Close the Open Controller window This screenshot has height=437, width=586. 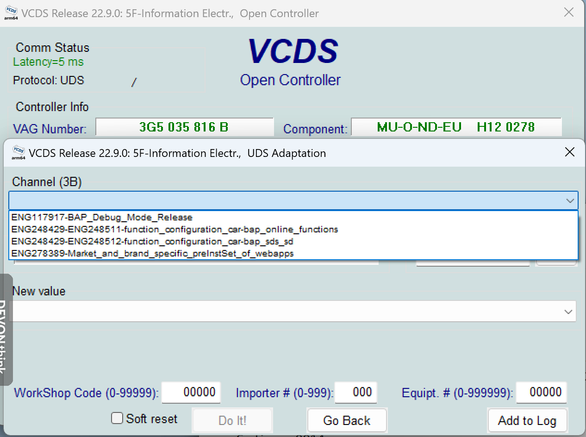click(569, 12)
